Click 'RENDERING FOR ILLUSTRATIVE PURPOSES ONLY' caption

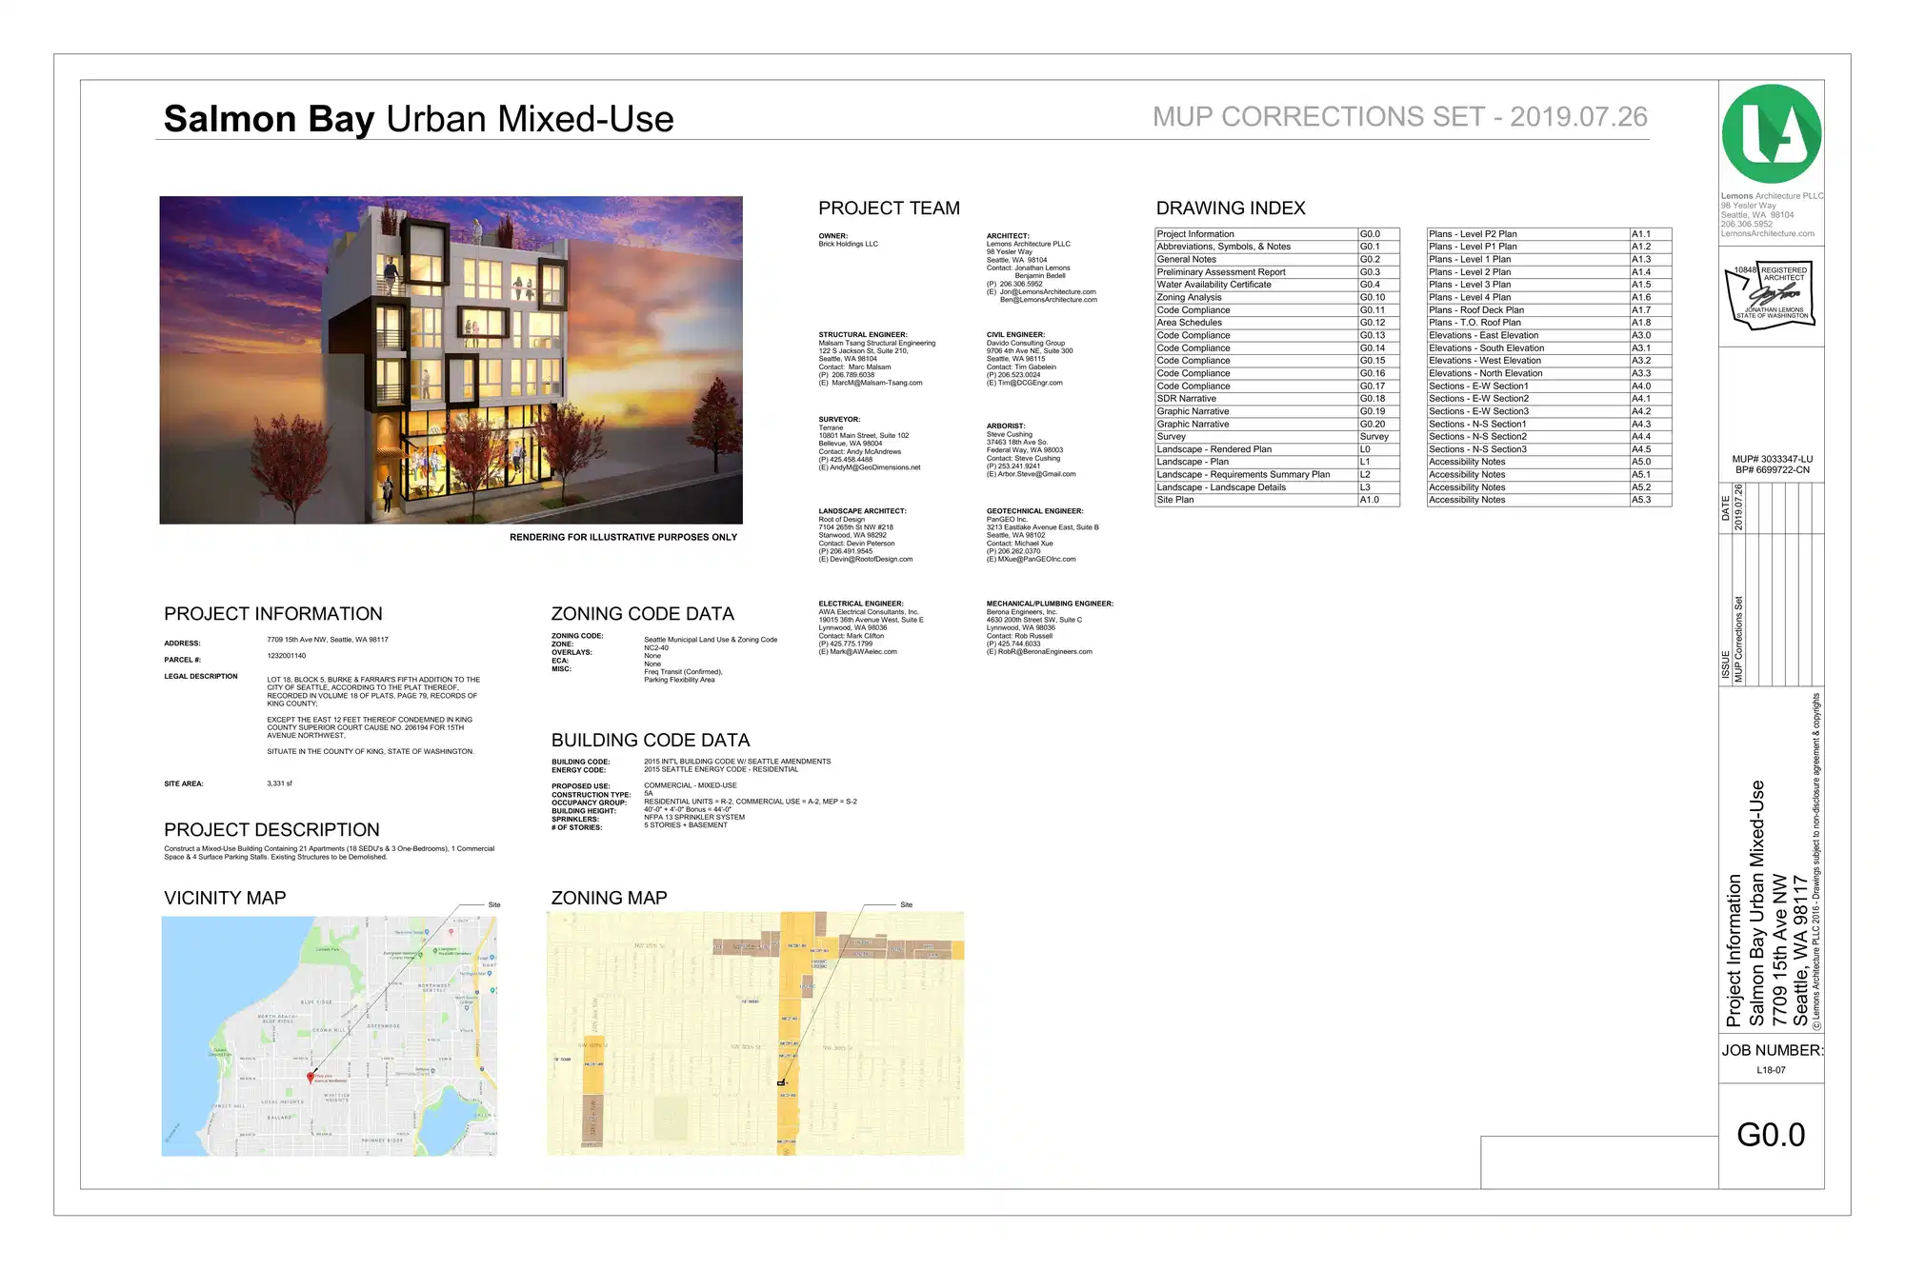(x=623, y=537)
